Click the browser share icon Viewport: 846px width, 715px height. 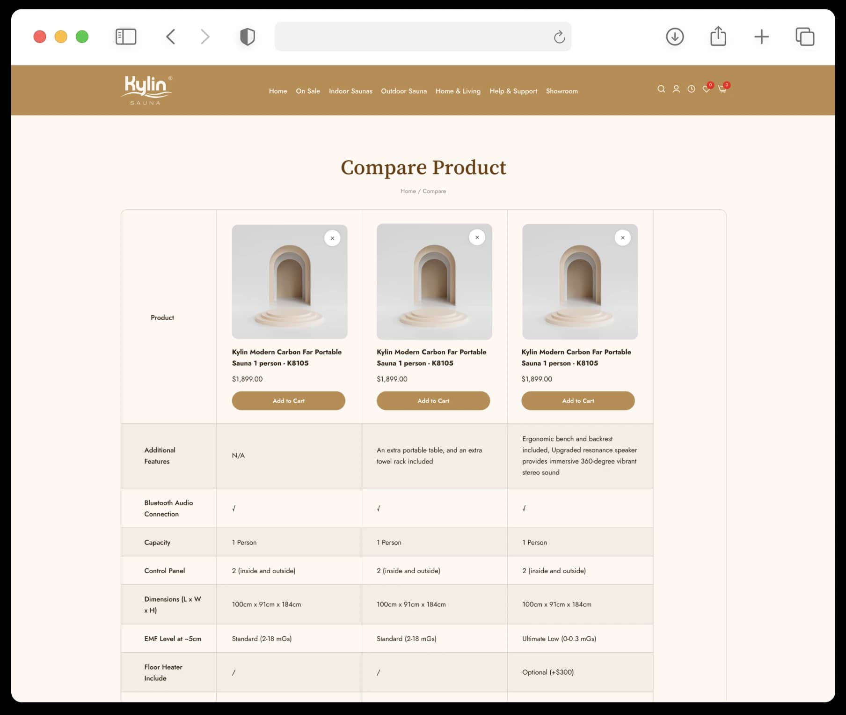click(x=718, y=36)
